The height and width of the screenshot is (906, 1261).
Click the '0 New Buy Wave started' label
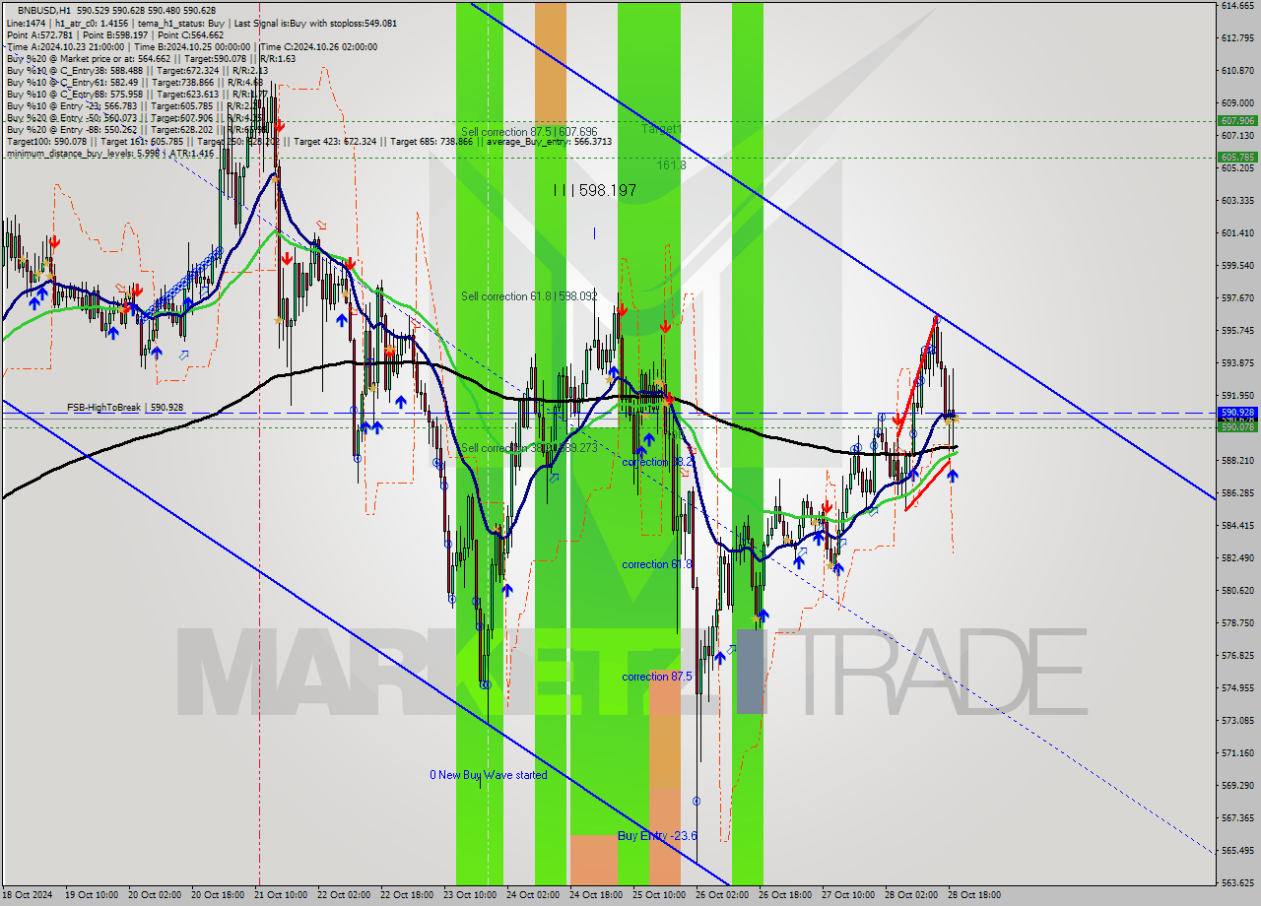pos(489,775)
